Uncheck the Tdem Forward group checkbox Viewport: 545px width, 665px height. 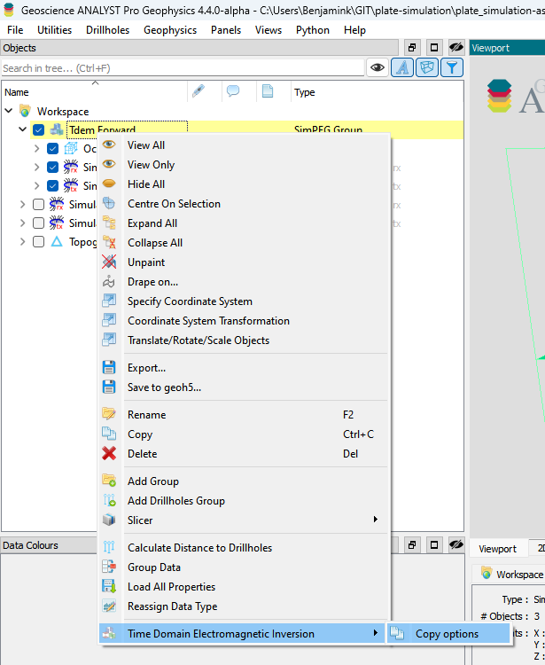point(38,130)
